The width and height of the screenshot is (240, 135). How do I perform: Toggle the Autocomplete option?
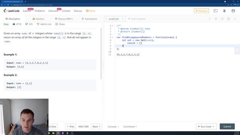[x=136, y=19]
